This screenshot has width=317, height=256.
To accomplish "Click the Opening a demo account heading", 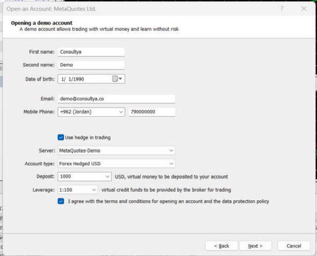I will coord(42,23).
